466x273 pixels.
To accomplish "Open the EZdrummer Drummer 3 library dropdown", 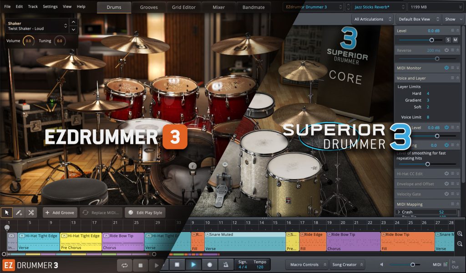I will tap(314, 7).
